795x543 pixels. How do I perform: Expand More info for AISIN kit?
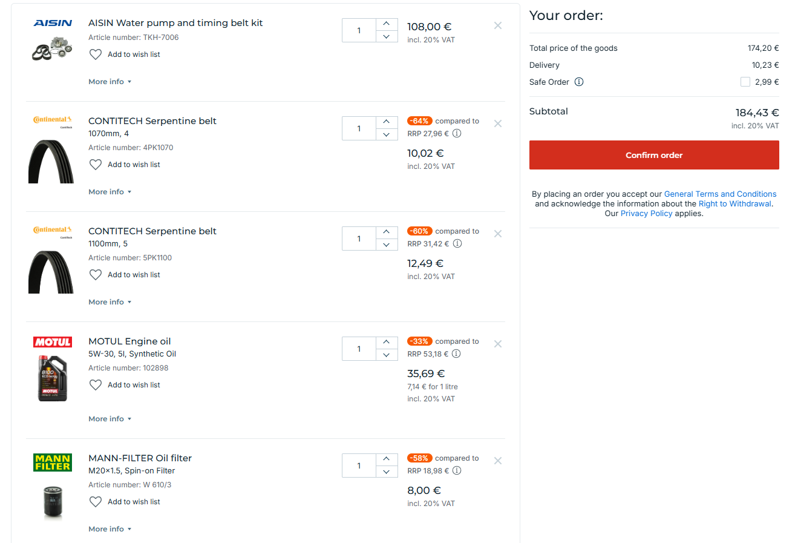[110, 82]
